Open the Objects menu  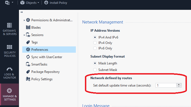coord(30,3)
